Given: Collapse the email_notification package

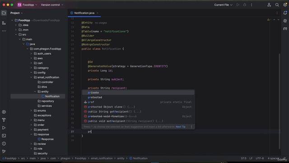Looking at the screenshot, I should (x=31, y=77).
